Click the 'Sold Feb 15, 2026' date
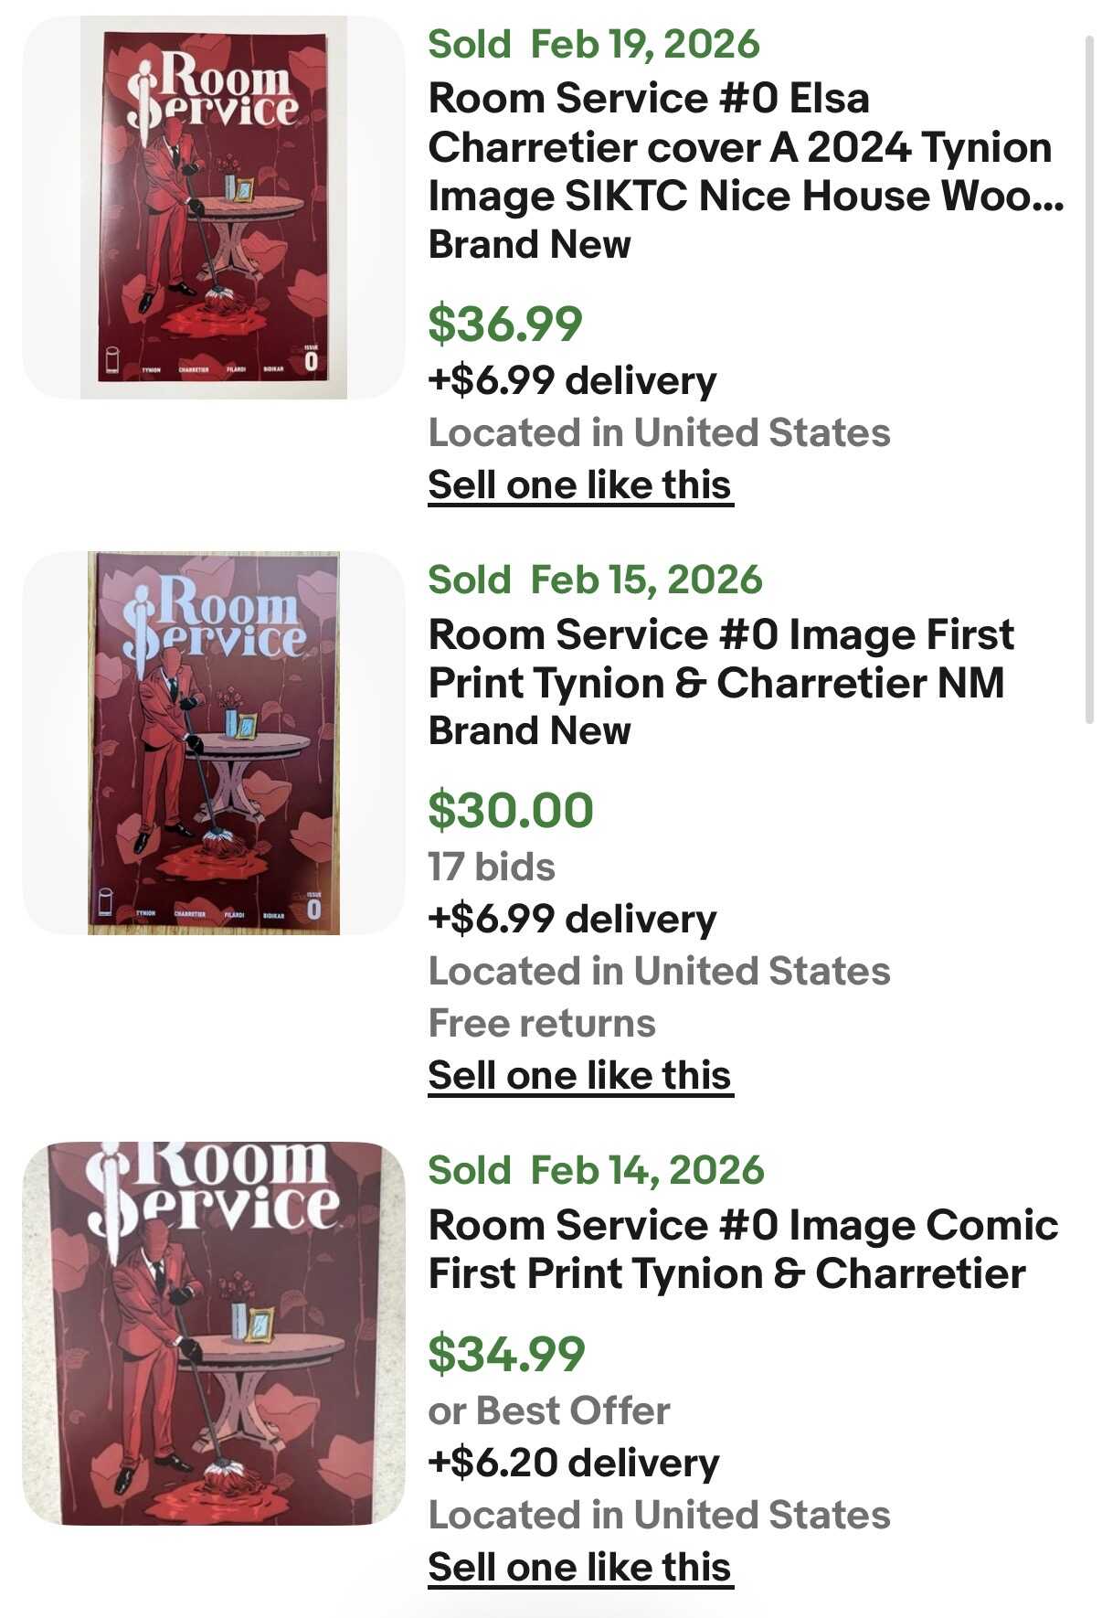 coord(595,580)
